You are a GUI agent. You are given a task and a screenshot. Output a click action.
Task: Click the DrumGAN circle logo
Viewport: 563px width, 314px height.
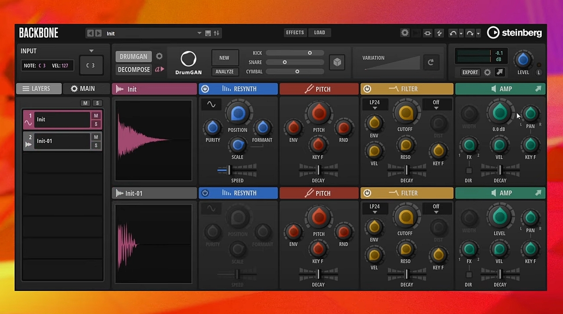pyautogui.click(x=188, y=60)
